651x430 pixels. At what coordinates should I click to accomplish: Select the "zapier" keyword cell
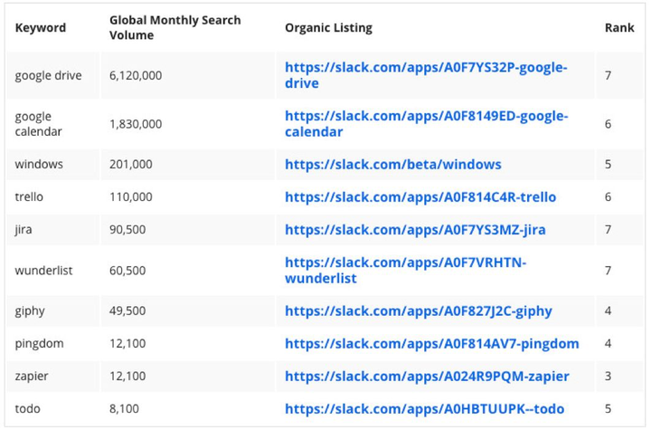pyautogui.click(x=33, y=377)
